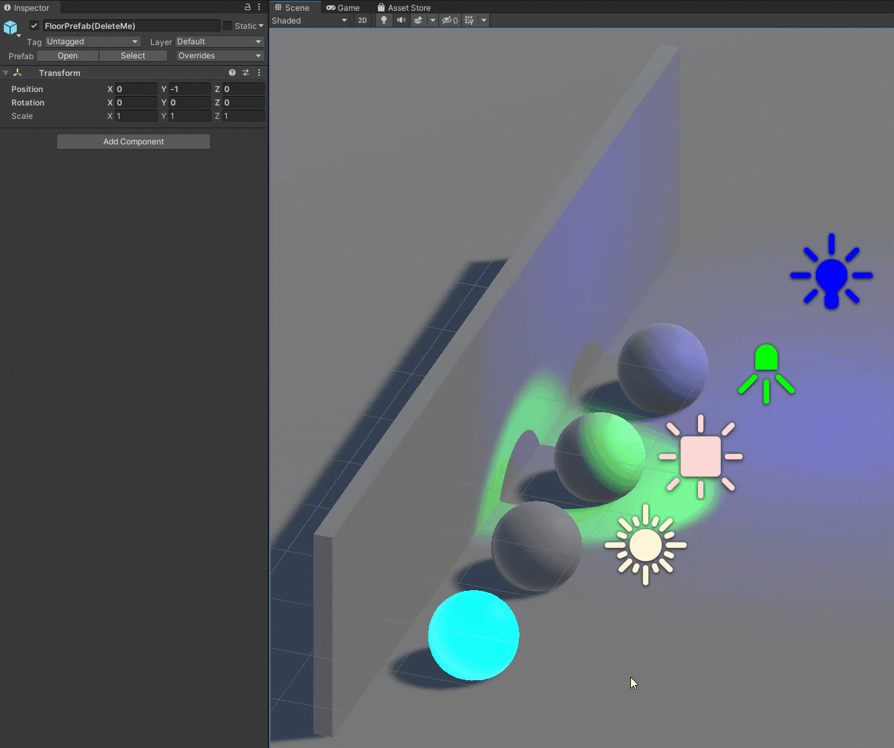Click the Rotation label
Image resolution: width=894 pixels, height=748 pixels.
(28, 102)
